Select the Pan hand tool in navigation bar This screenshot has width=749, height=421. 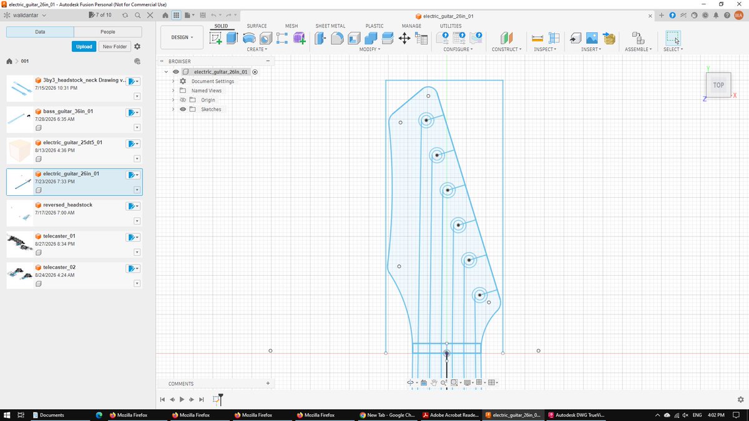[x=434, y=382]
